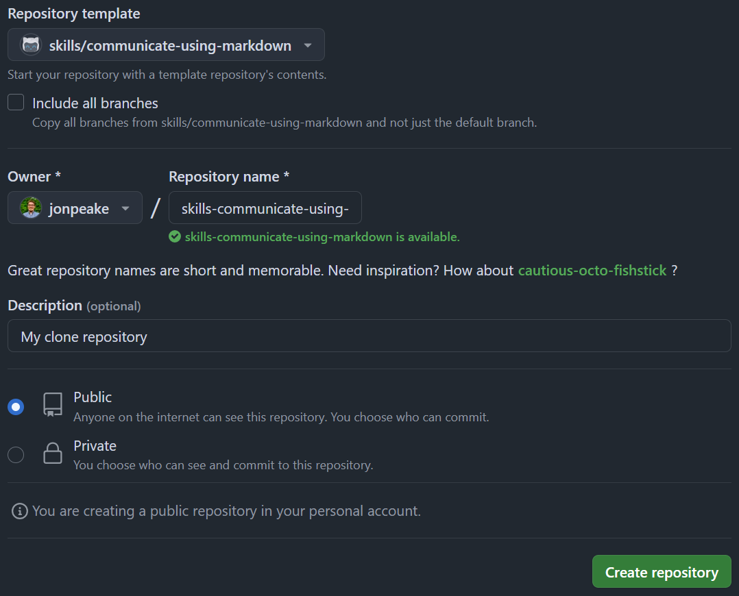
Task: Click the 'skills-communicate-using-markdown is available.' message
Action: coord(322,237)
